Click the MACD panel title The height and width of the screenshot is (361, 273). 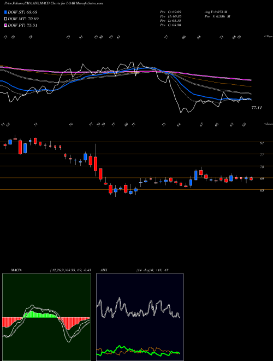(x=16, y=270)
